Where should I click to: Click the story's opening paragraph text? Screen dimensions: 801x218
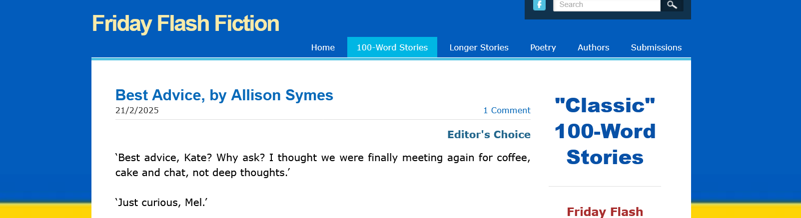pos(322,165)
